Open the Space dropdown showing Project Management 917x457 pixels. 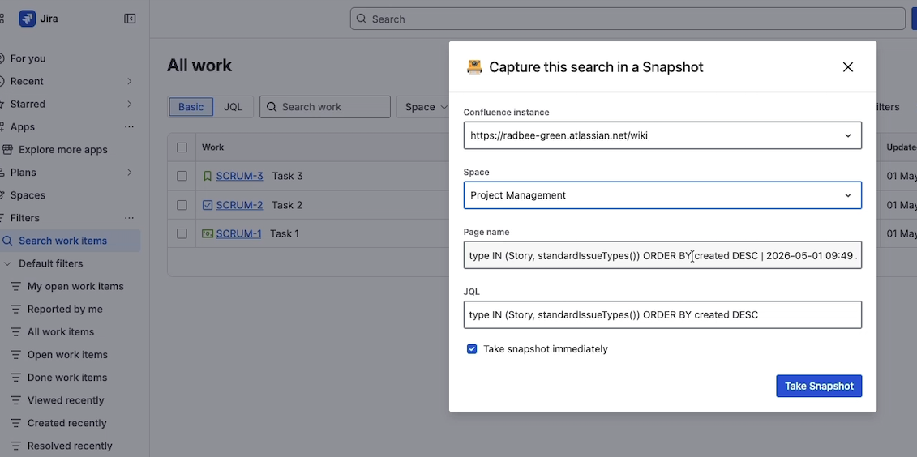point(662,195)
